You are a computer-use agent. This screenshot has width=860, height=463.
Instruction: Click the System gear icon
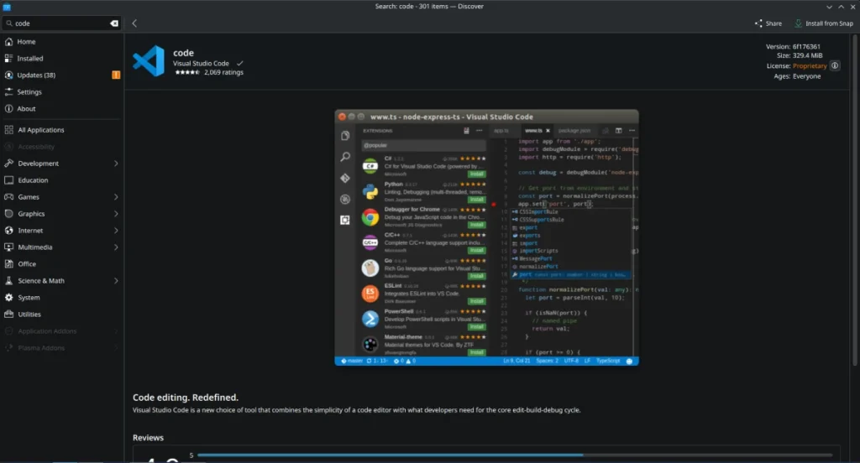coord(8,298)
